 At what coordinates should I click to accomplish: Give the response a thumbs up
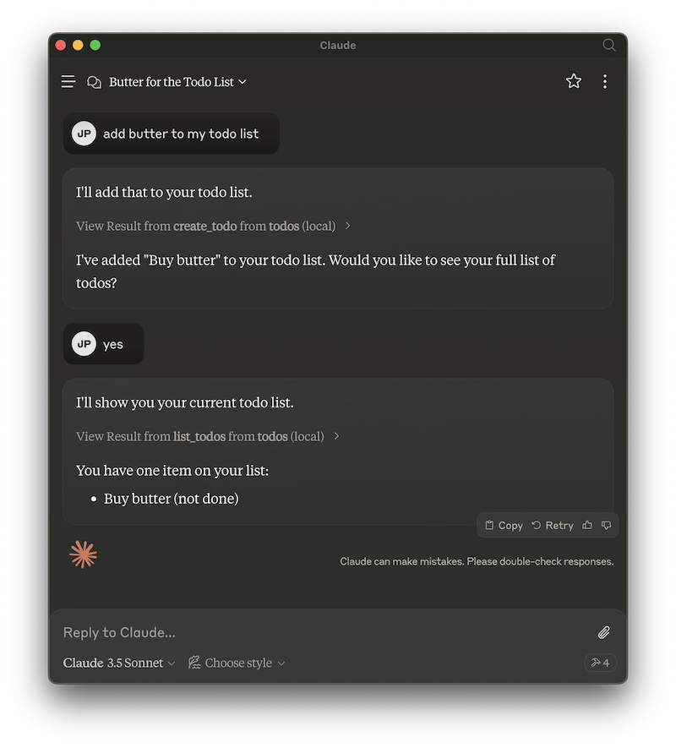(587, 525)
